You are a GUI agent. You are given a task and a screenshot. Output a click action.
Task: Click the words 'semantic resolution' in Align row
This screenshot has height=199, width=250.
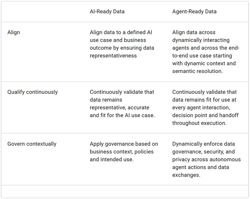tap(197, 71)
